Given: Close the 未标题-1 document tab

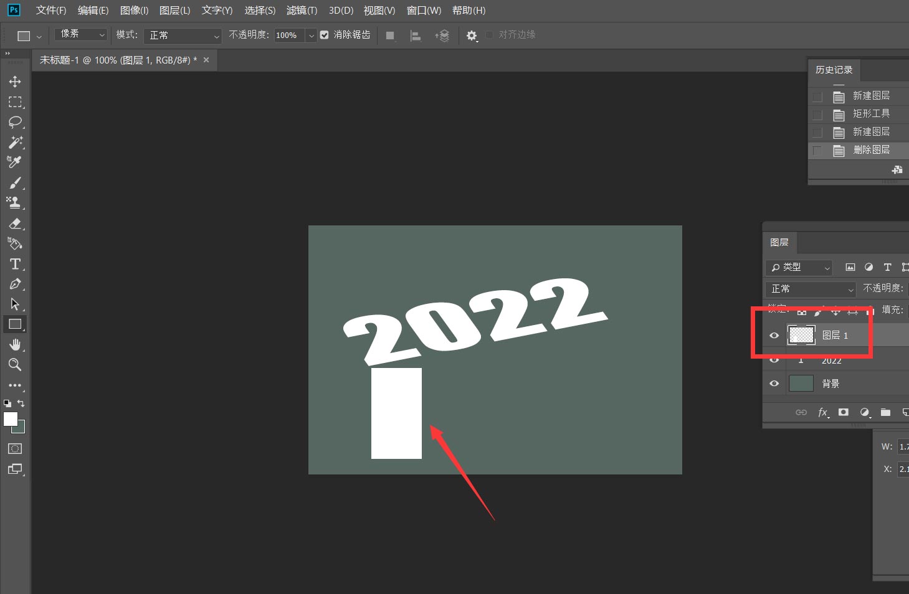Looking at the screenshot, I should [206, 60].
